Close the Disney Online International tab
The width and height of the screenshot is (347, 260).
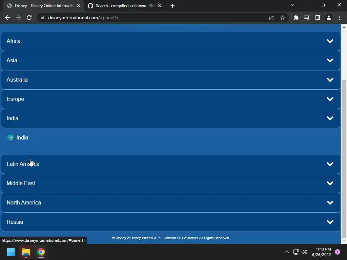click(x=79, y=6)
